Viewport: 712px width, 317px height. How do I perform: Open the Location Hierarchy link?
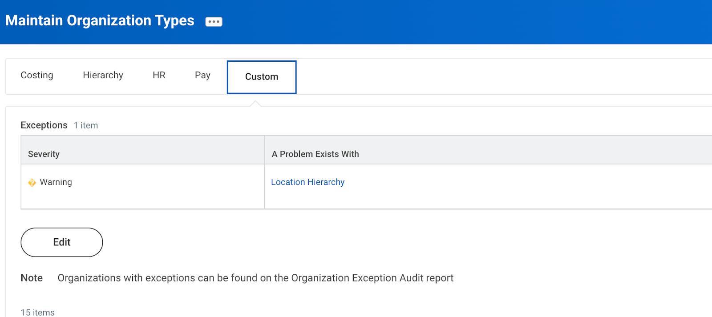click(x=307, y=182)
